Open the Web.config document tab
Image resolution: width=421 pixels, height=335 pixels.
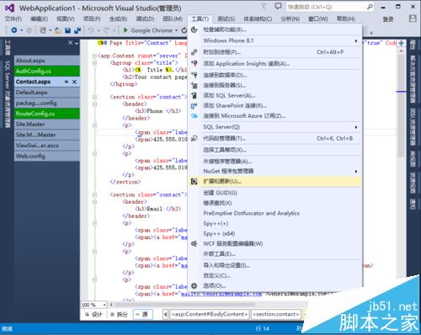(x=47, y=156)
